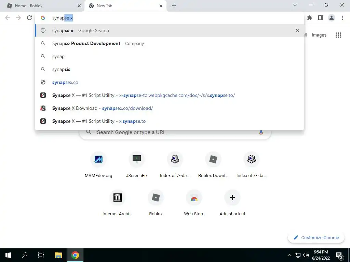Open the MAMEdev.org shortcut
Viewport: 350px width, 262px height.
coord(98,165)
